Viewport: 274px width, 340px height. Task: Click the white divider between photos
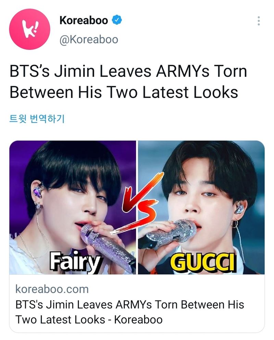(x=137, y=207)
